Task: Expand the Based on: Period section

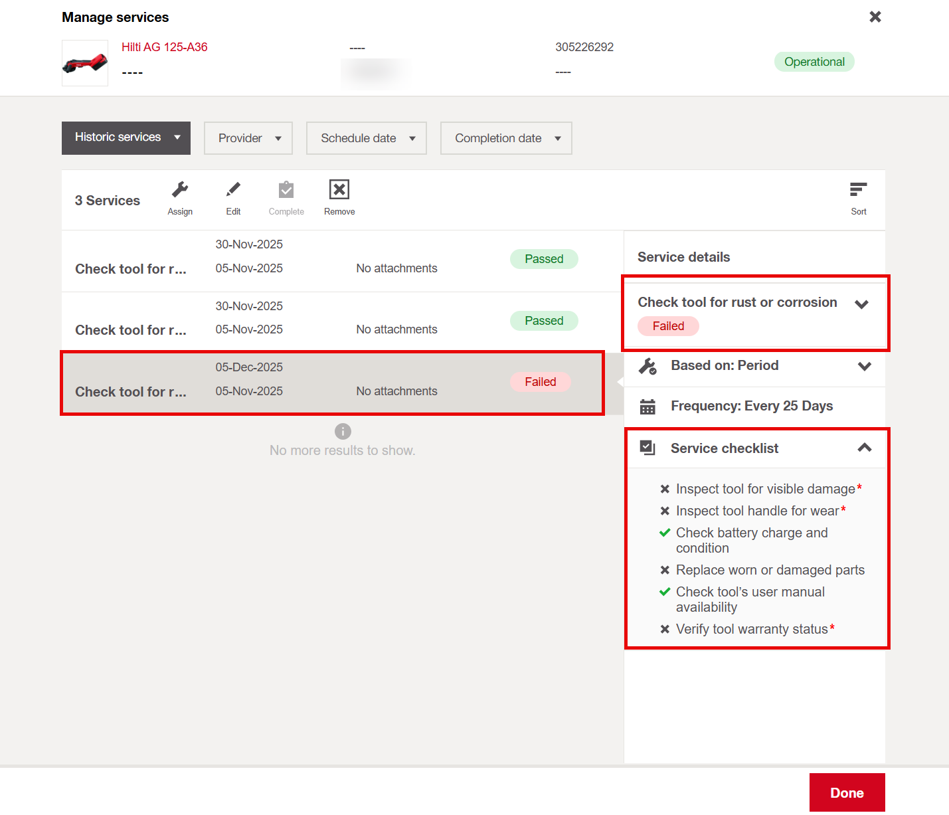Action: pos(864,366)
